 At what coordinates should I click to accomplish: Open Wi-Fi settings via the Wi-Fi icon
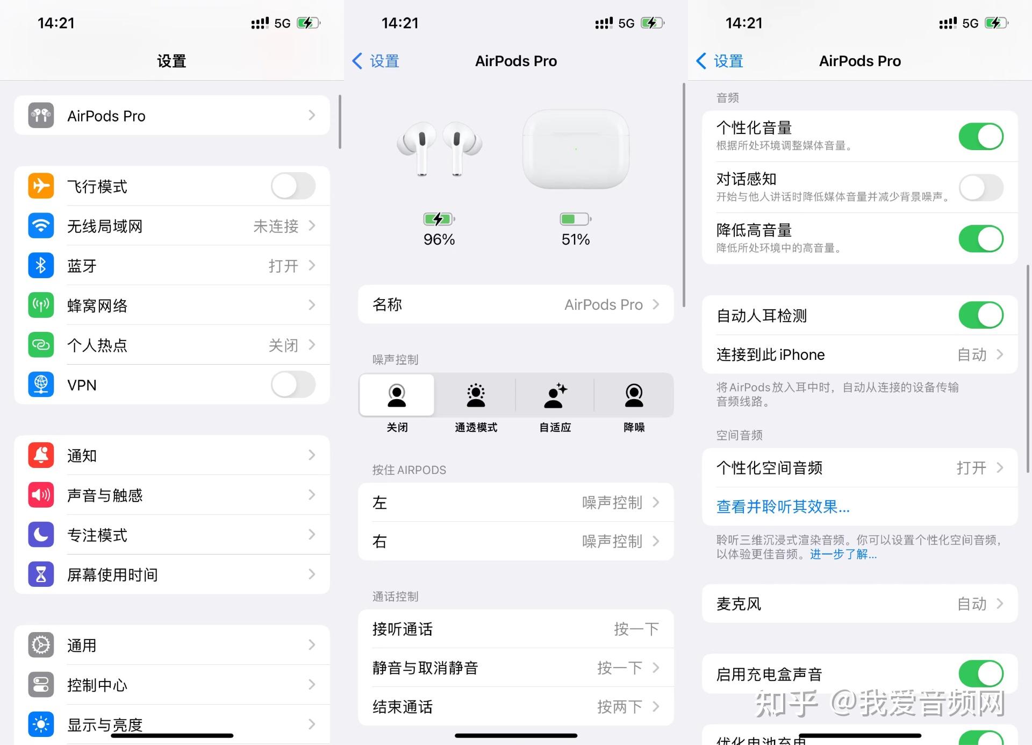[40, 226]
